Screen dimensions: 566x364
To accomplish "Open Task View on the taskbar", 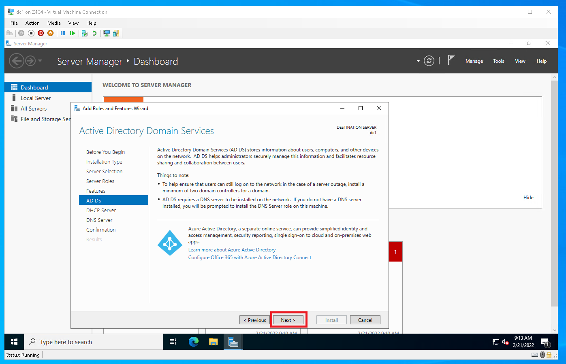I will pyautogui.click(x=173, y=342).
